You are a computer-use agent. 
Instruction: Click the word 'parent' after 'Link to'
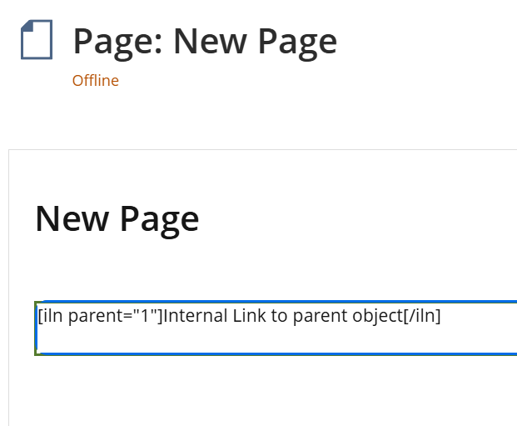coord(319,317)
